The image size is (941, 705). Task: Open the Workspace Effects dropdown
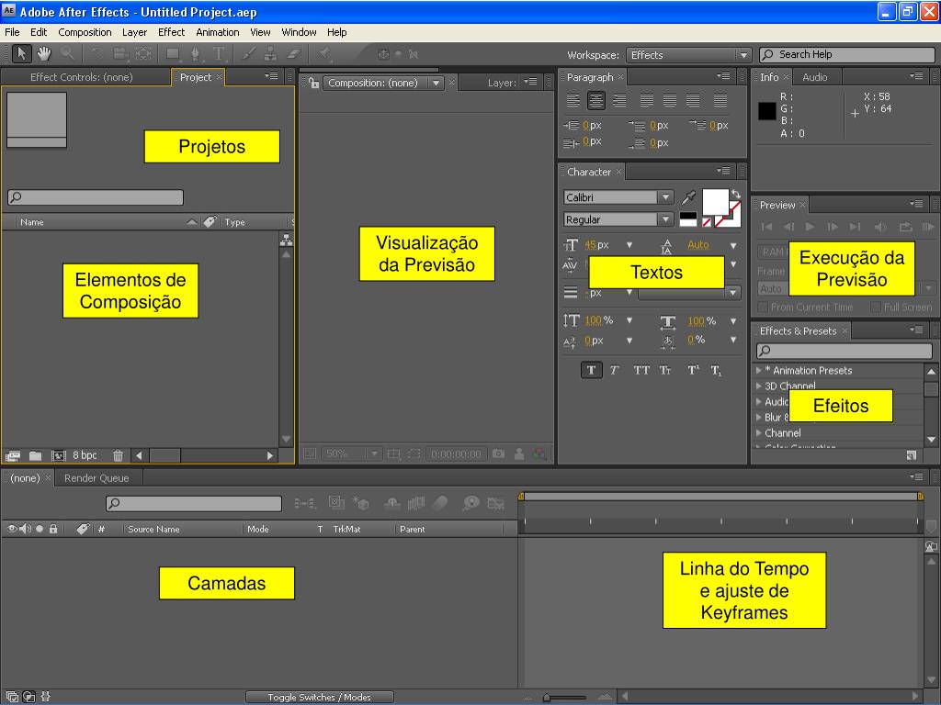pos(689,54)
